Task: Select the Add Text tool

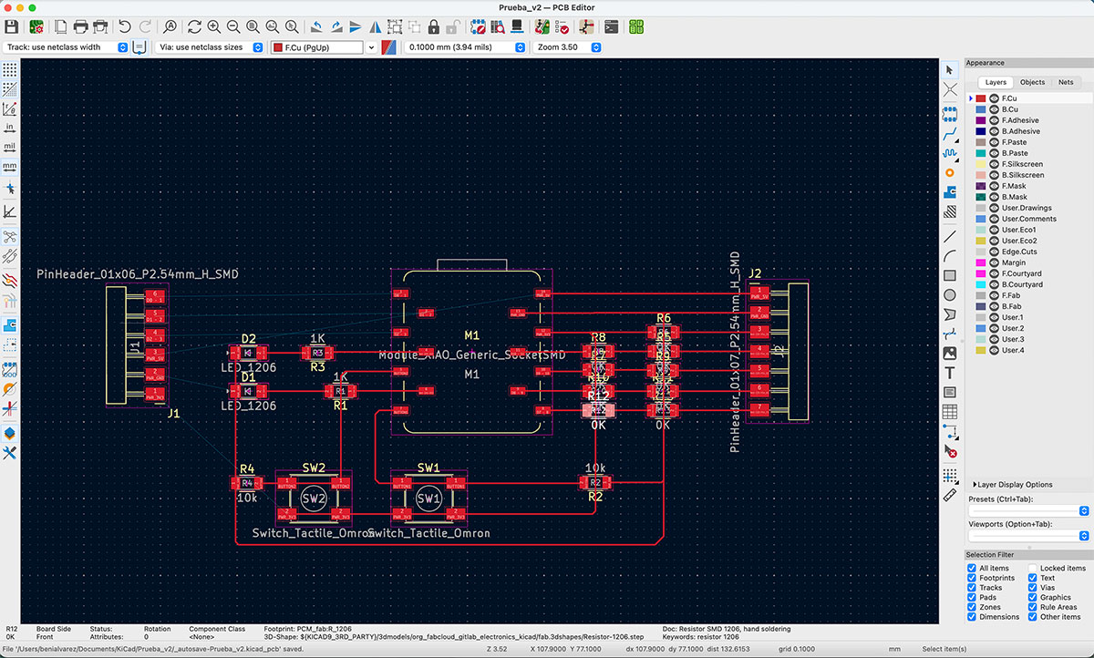Action: (950, 373)
